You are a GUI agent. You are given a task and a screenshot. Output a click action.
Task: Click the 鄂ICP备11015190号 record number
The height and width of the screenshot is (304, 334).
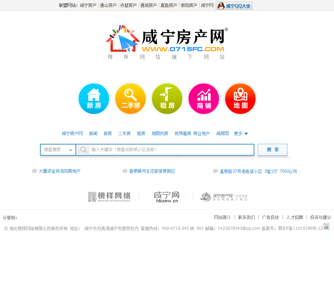pos(300,228)
